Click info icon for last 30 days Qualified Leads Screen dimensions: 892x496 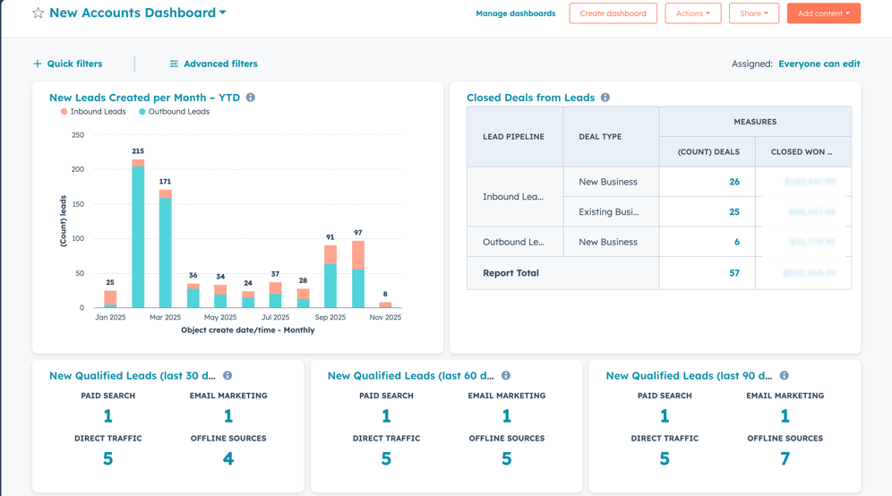click(x=227, y=376)
